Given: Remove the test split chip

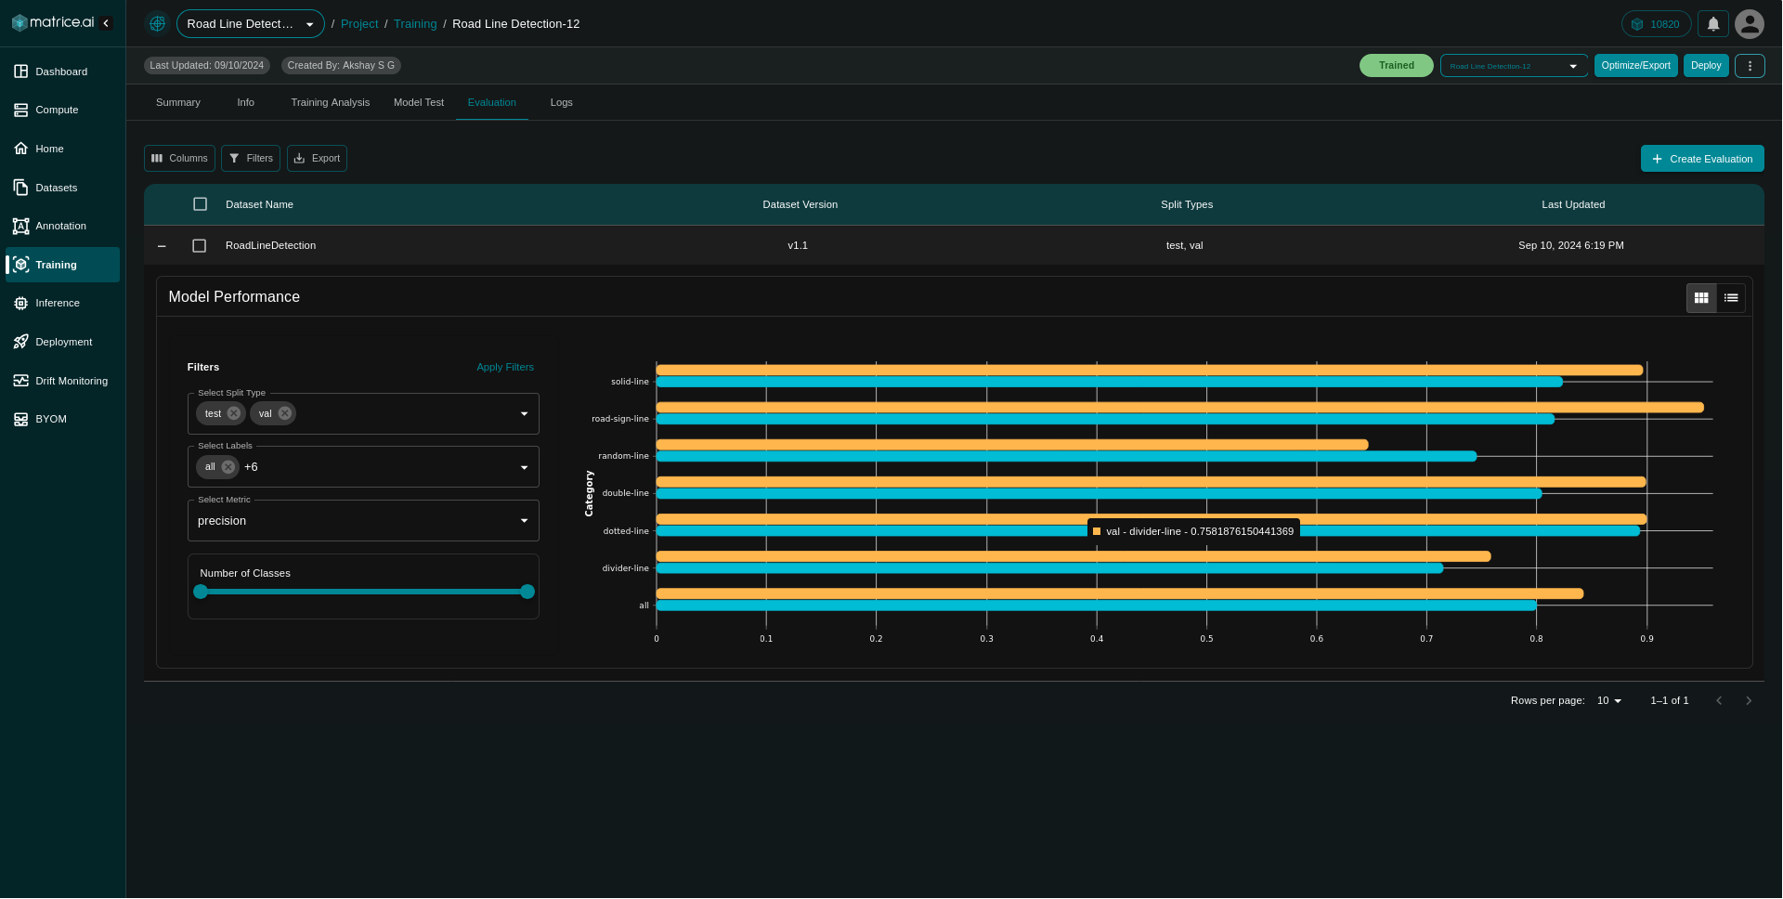Looking at the screenshot, I should [234, 413].
